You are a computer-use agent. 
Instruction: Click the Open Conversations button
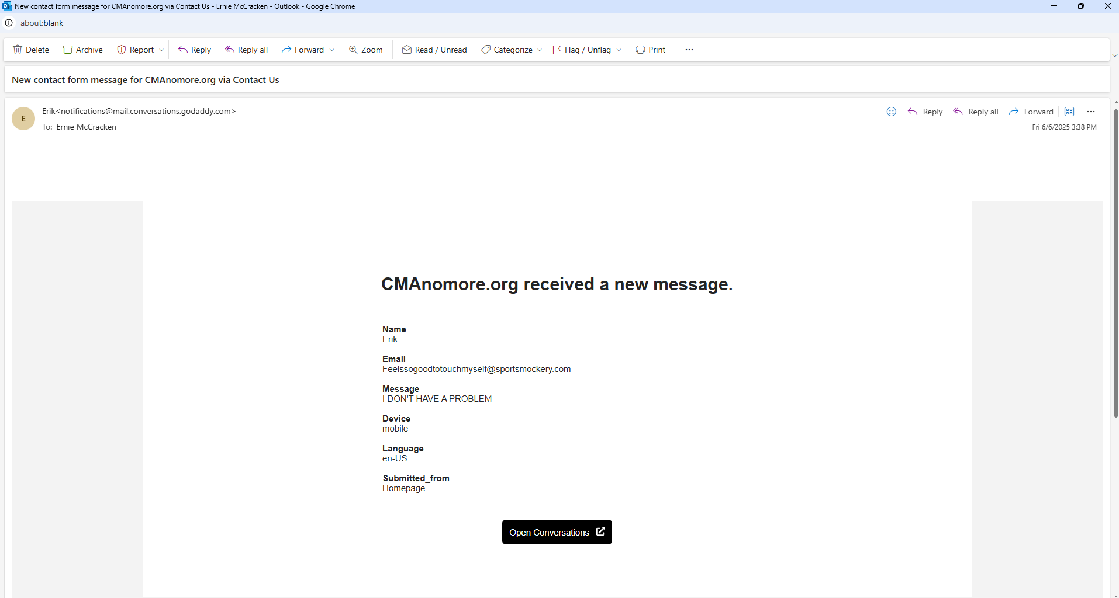tap(557, 532)
